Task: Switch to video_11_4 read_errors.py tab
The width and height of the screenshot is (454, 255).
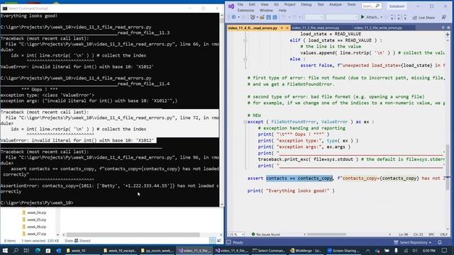Action: (x=253, y=28)
